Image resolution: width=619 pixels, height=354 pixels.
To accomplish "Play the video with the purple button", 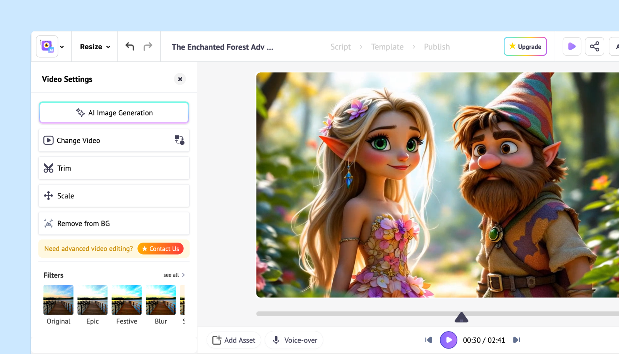I will [x=449, y=340].
